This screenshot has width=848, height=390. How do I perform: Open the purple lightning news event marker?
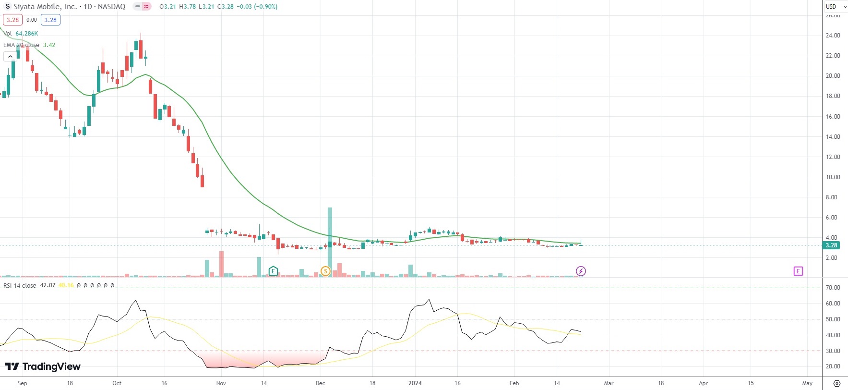click(581, 271)
